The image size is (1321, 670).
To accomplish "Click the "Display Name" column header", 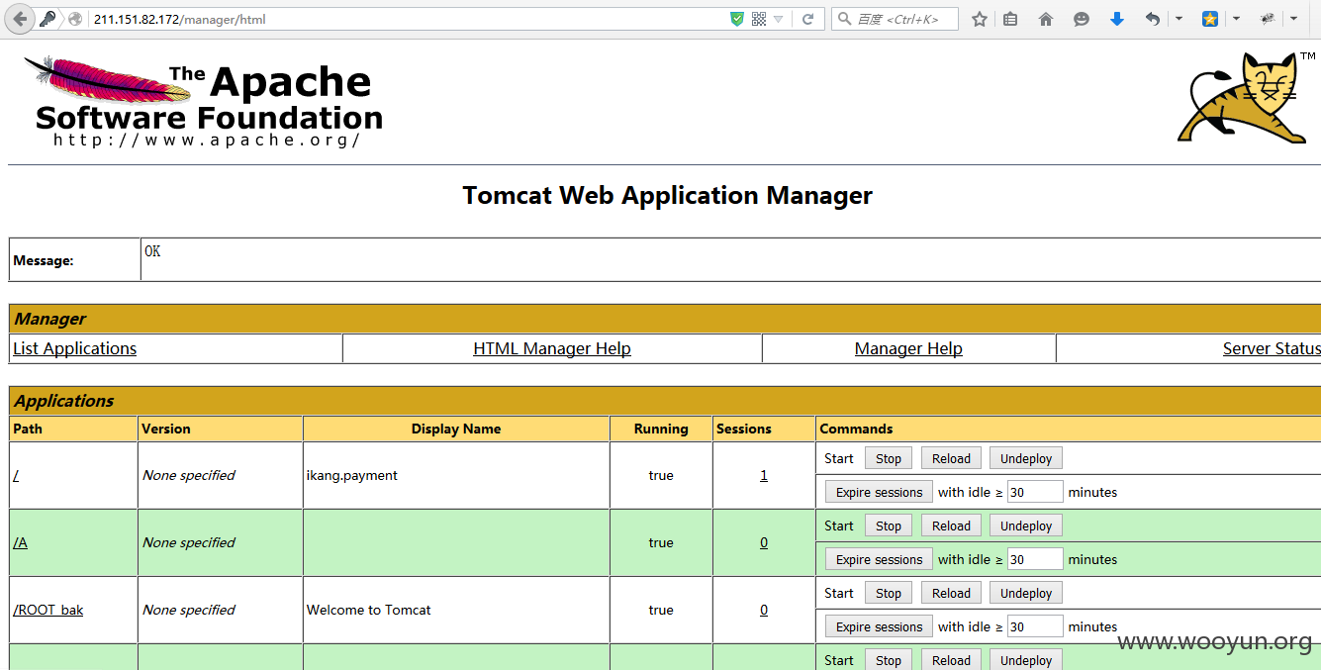I will point(456,429).
